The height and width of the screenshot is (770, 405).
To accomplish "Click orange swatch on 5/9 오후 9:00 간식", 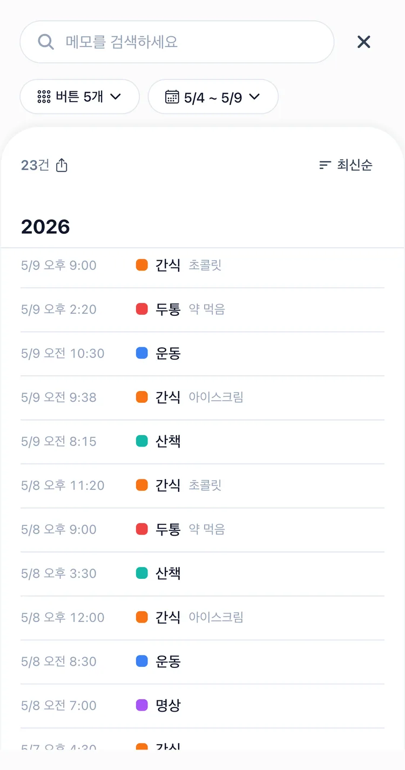I will (x=142, y=265).
